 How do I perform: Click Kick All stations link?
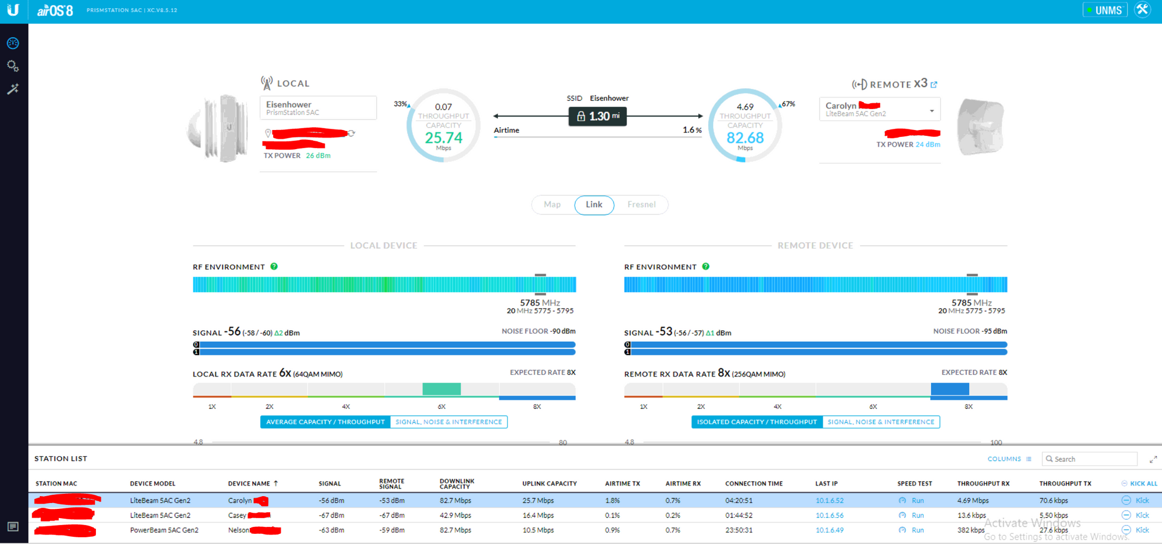coord(1139,483)
